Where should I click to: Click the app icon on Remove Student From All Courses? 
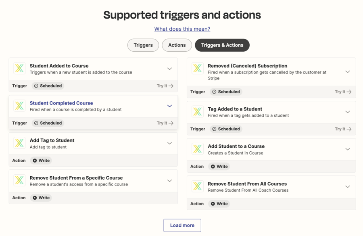(198, 186)
